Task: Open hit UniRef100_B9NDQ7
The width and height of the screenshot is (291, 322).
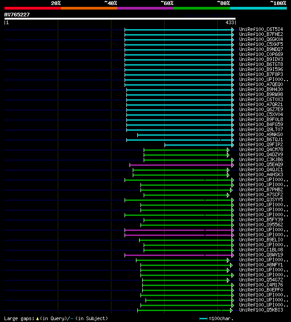Action: [261, 49]
